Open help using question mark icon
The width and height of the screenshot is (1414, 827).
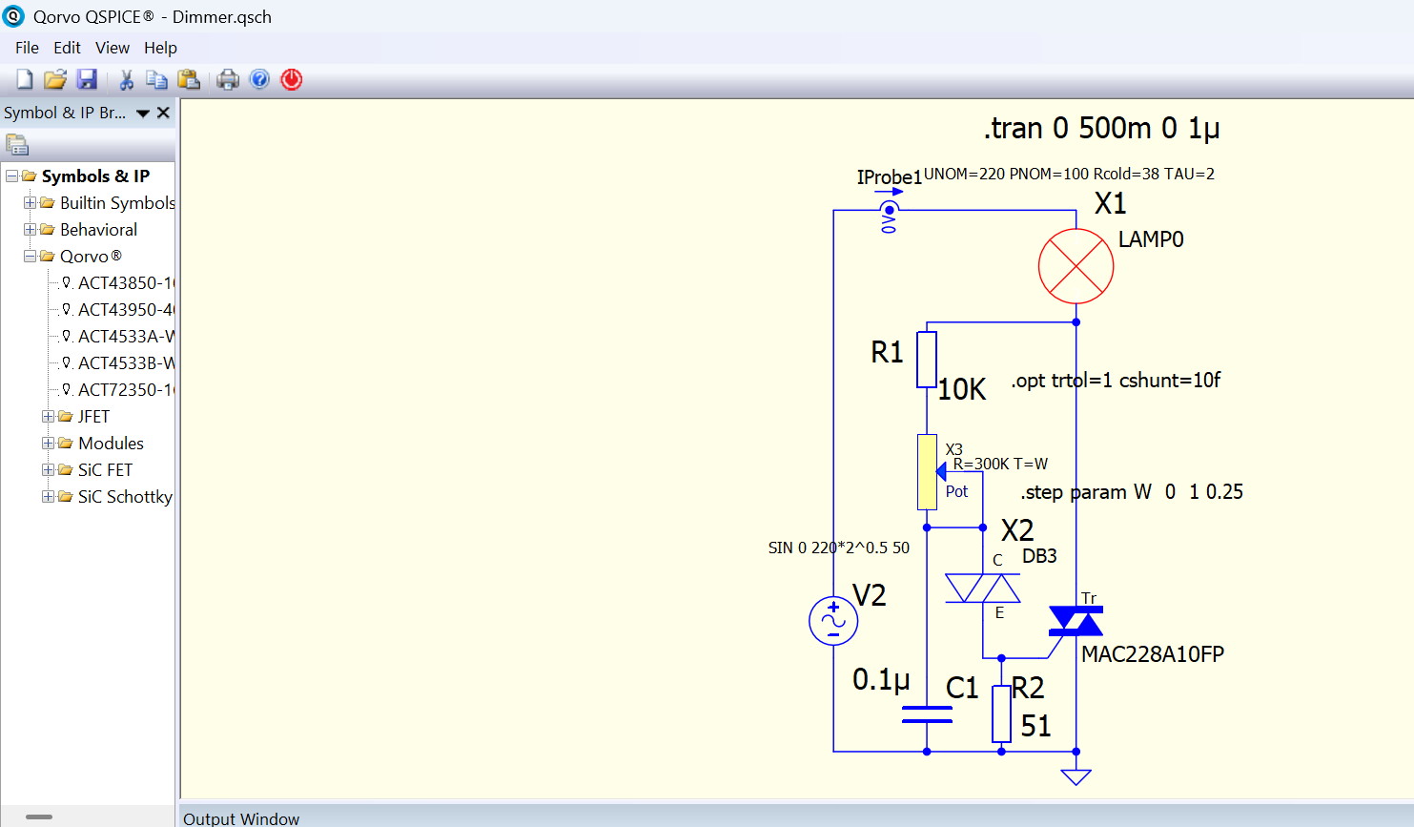[259, 79]
